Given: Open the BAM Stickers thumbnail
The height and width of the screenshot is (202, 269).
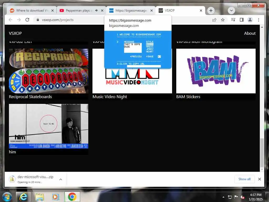Looking at the screenshot, I should tap(216, 71).
